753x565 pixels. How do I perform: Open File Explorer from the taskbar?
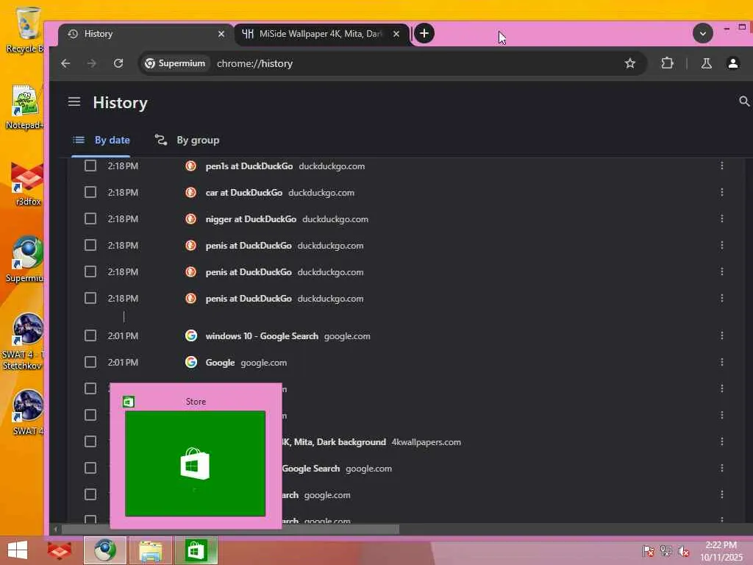pos(150,550)
